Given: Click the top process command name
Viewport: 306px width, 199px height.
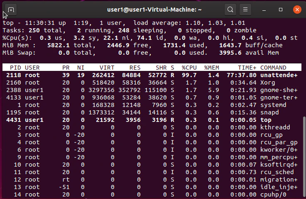Looking at the screenshot, I should point(266,120).
